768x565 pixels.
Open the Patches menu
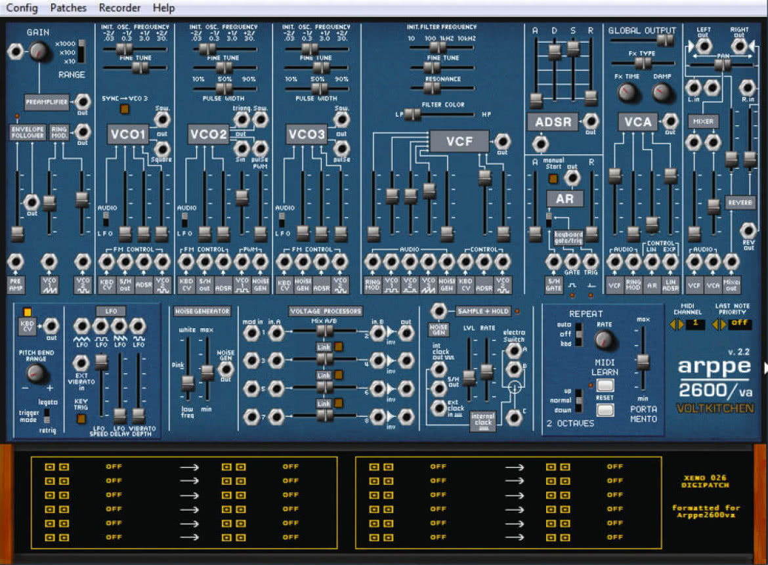[68, 8]
